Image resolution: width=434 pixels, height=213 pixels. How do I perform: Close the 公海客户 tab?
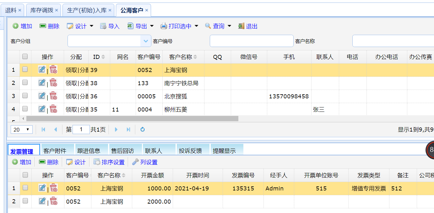(147, 10)
